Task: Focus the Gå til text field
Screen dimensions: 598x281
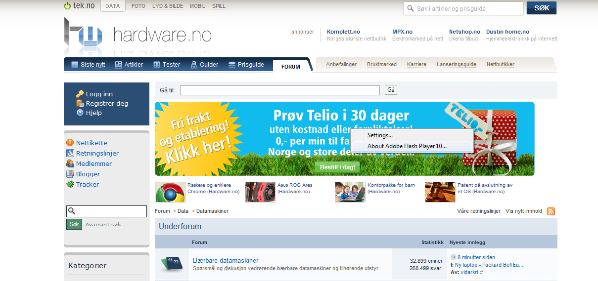Action: pos(280,90)
